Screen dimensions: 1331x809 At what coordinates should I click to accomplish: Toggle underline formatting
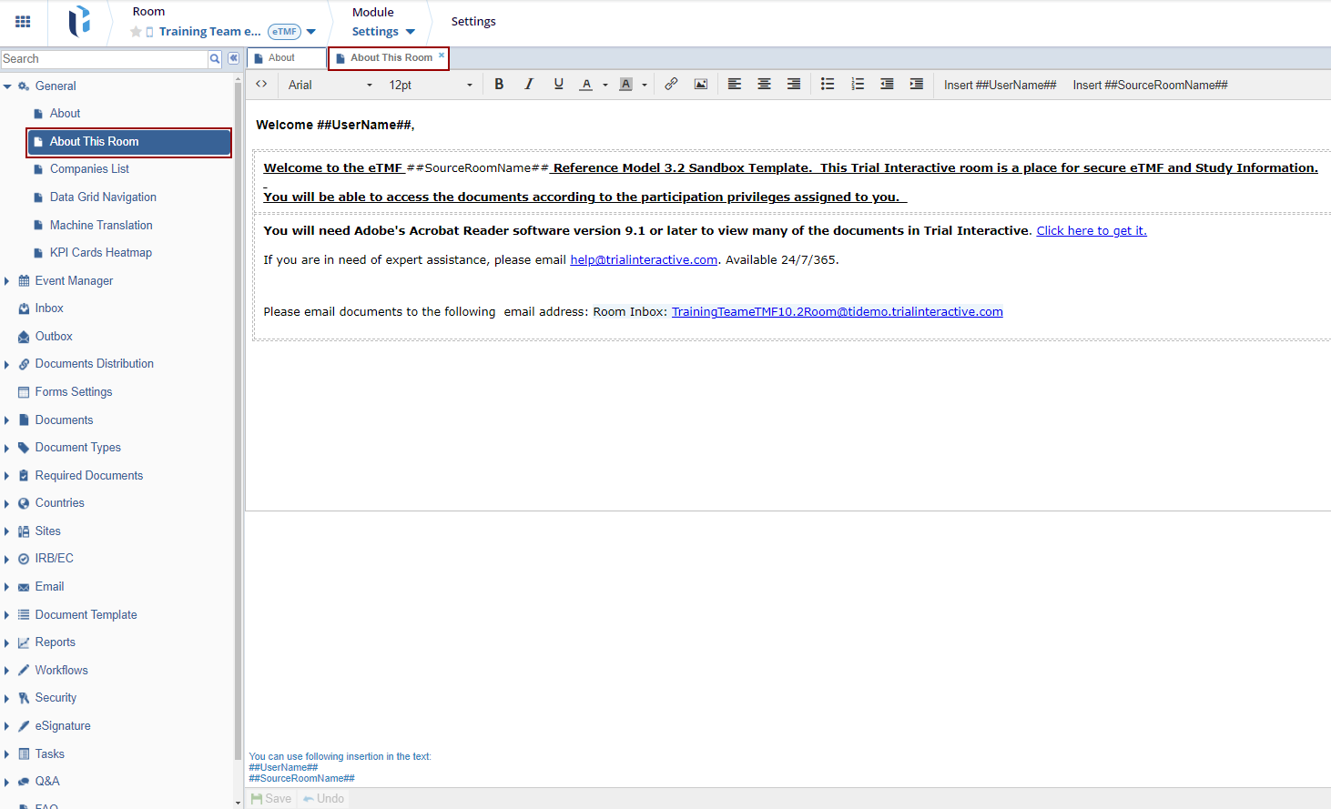pyautogui.click(x=558, y=85)
